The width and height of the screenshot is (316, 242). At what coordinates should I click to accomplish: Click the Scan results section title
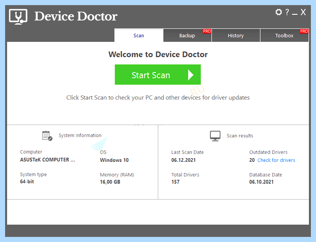pyautogui.click(x=240, y=136)
